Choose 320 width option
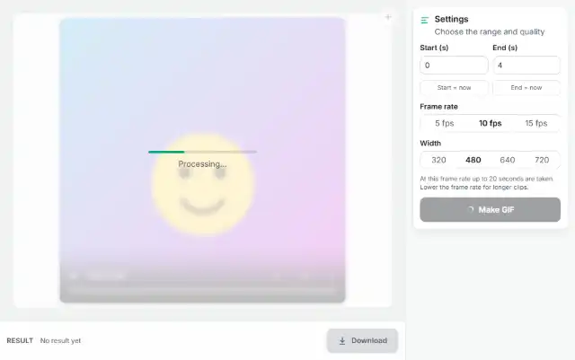 tap(438, 160)
